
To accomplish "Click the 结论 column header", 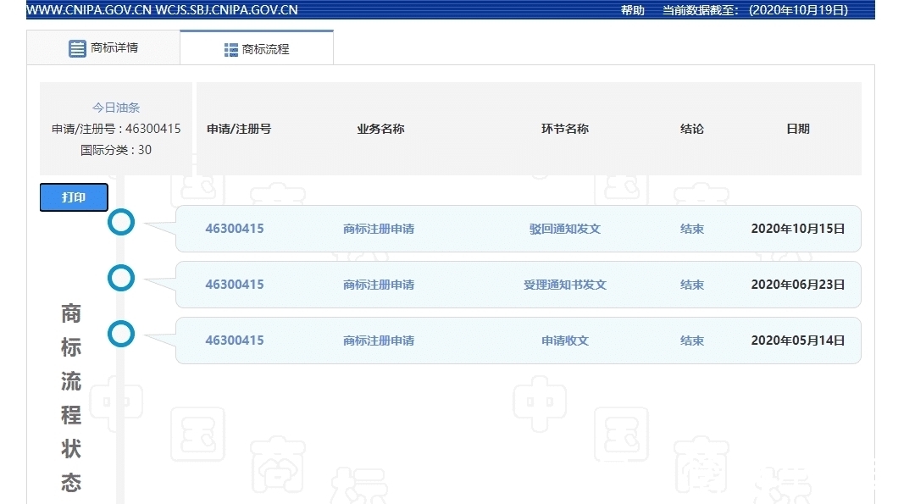I will (692, 129).
